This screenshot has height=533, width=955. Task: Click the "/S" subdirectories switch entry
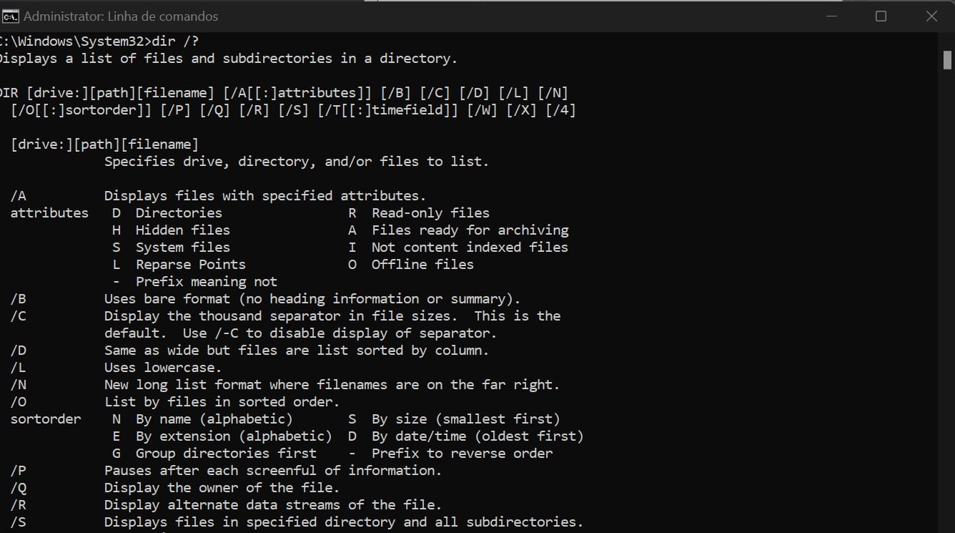point(19,522)
